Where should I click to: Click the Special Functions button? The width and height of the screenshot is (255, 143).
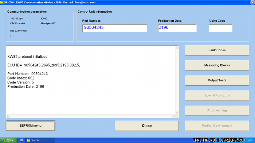pos(217,95)
